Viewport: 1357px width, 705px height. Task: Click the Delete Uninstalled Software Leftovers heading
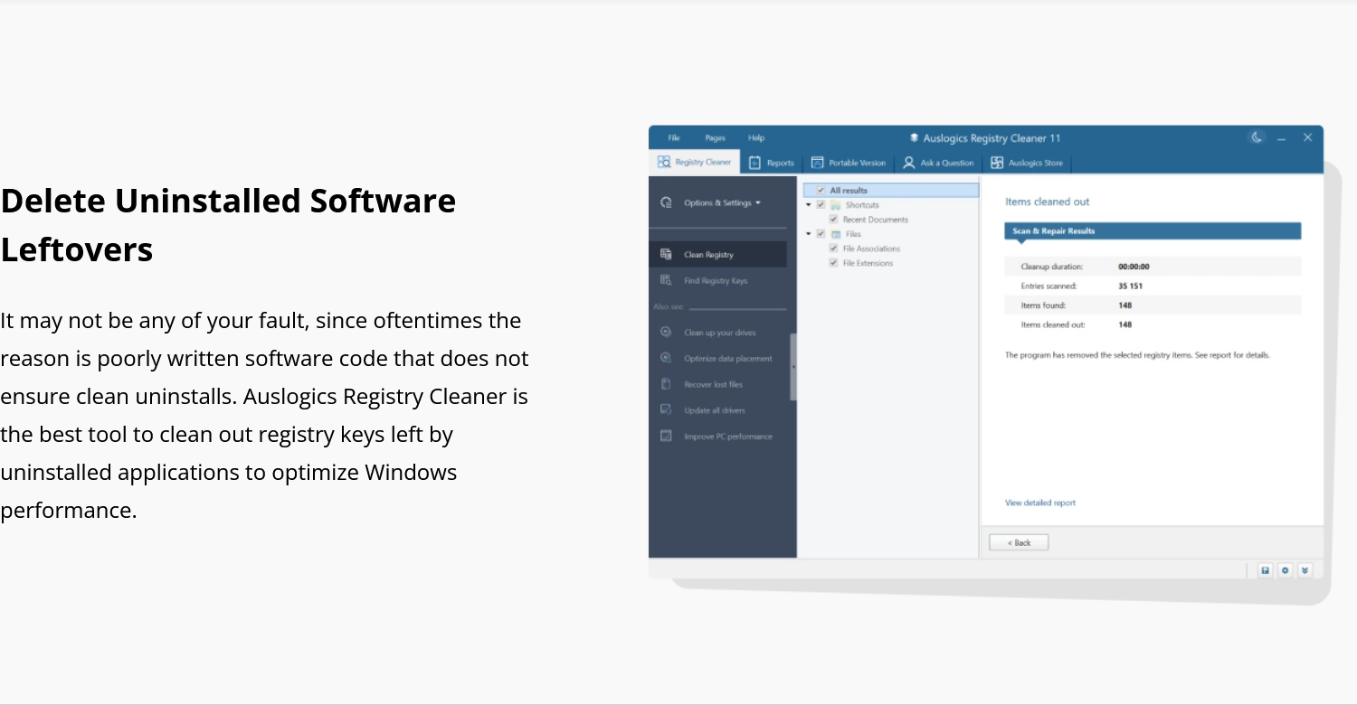[228, 225]
